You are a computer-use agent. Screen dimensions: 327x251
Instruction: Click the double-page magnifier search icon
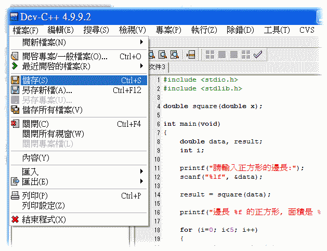(175, 55)
